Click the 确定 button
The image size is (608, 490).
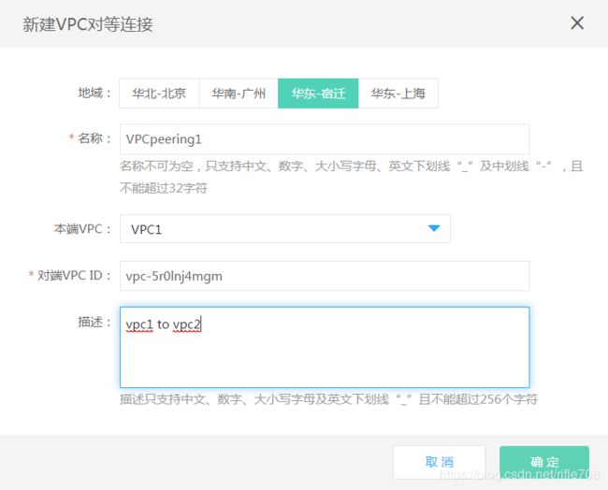pyautogui.click(x=544, y=462)
